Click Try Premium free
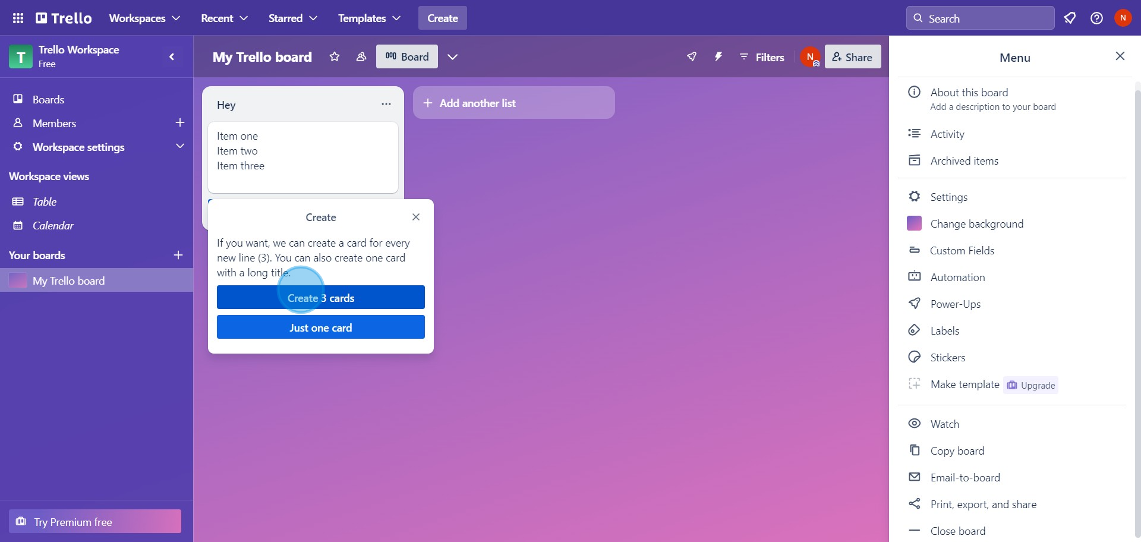1141x542 pixels. (x=95, y=521)
